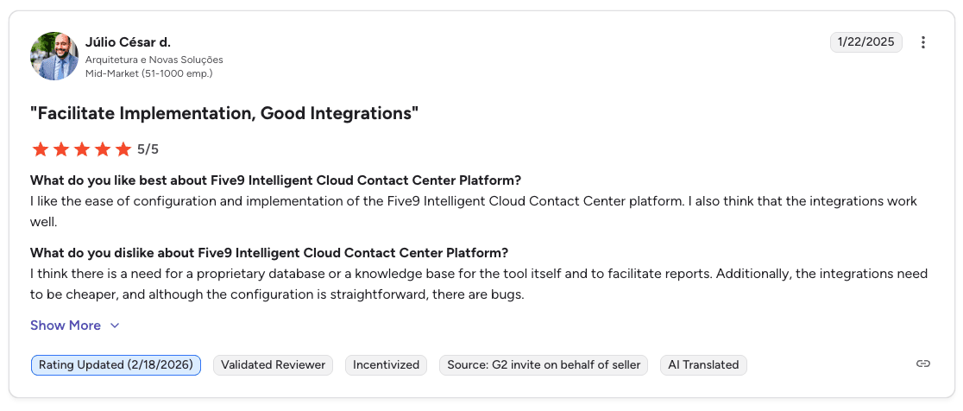Image resolution: width=963 pixels, height=411 pixels.
Task: Click the "What do you dislike" heading
Action: click(269, 253)
